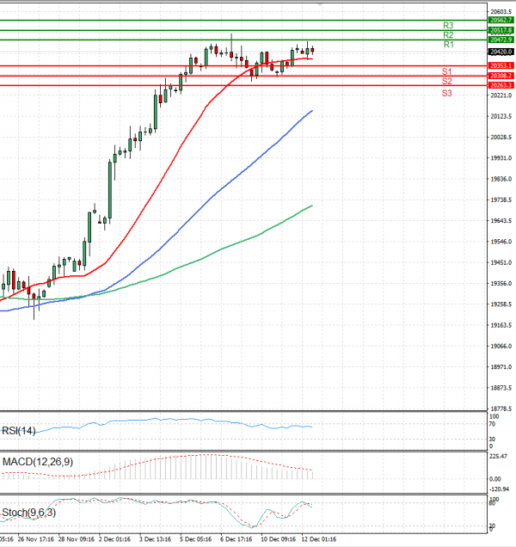Click the -120.94 MACD scale value
This screenshot has height=547, width=516.
pyautogui.click(x=499, y=489)
